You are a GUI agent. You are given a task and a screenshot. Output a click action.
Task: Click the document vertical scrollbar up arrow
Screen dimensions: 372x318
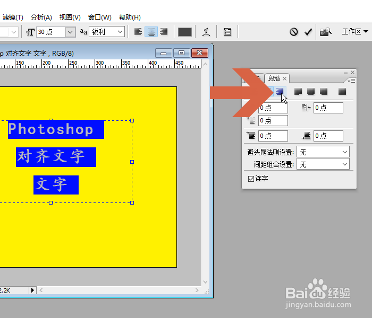(206, 64)
